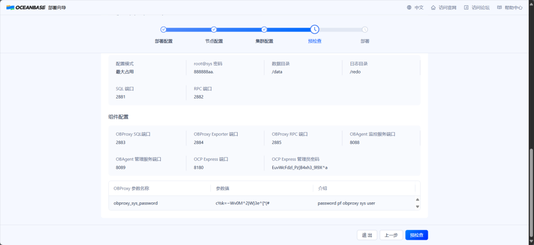The height and width of the screenshot is (245, 534).
Task: Click RPC port value 2882
Action: pos(199,97)
